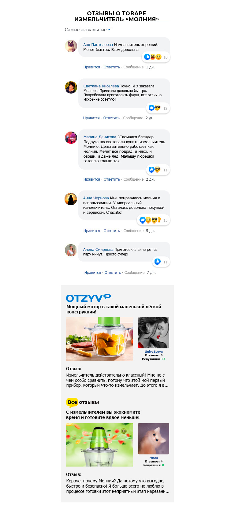Click reaction icons on Аня Пантелеева's comment
235x506 pixels.
tap(153, 57)
